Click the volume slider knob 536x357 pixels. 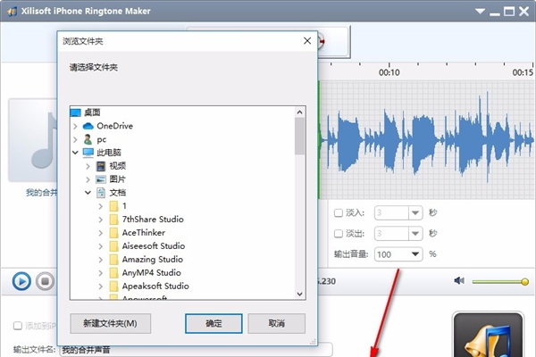(524, 282)
